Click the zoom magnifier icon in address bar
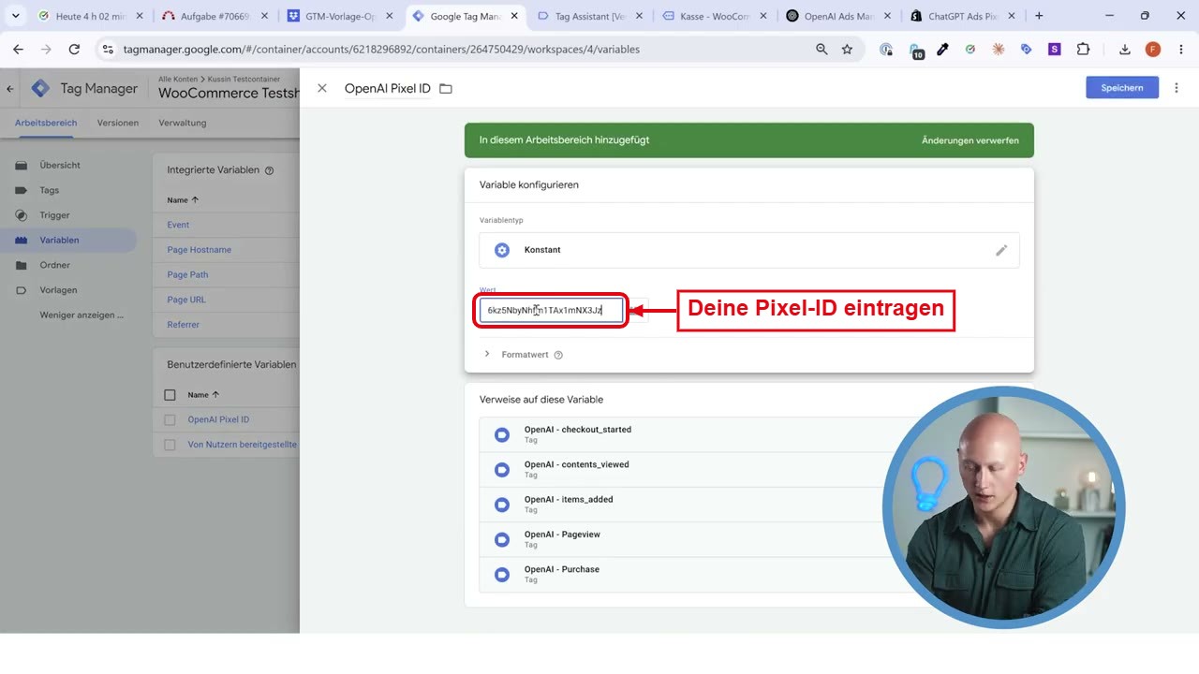 [822, 50]
